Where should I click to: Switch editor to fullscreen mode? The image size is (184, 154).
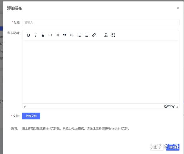[x=113, y=35]
